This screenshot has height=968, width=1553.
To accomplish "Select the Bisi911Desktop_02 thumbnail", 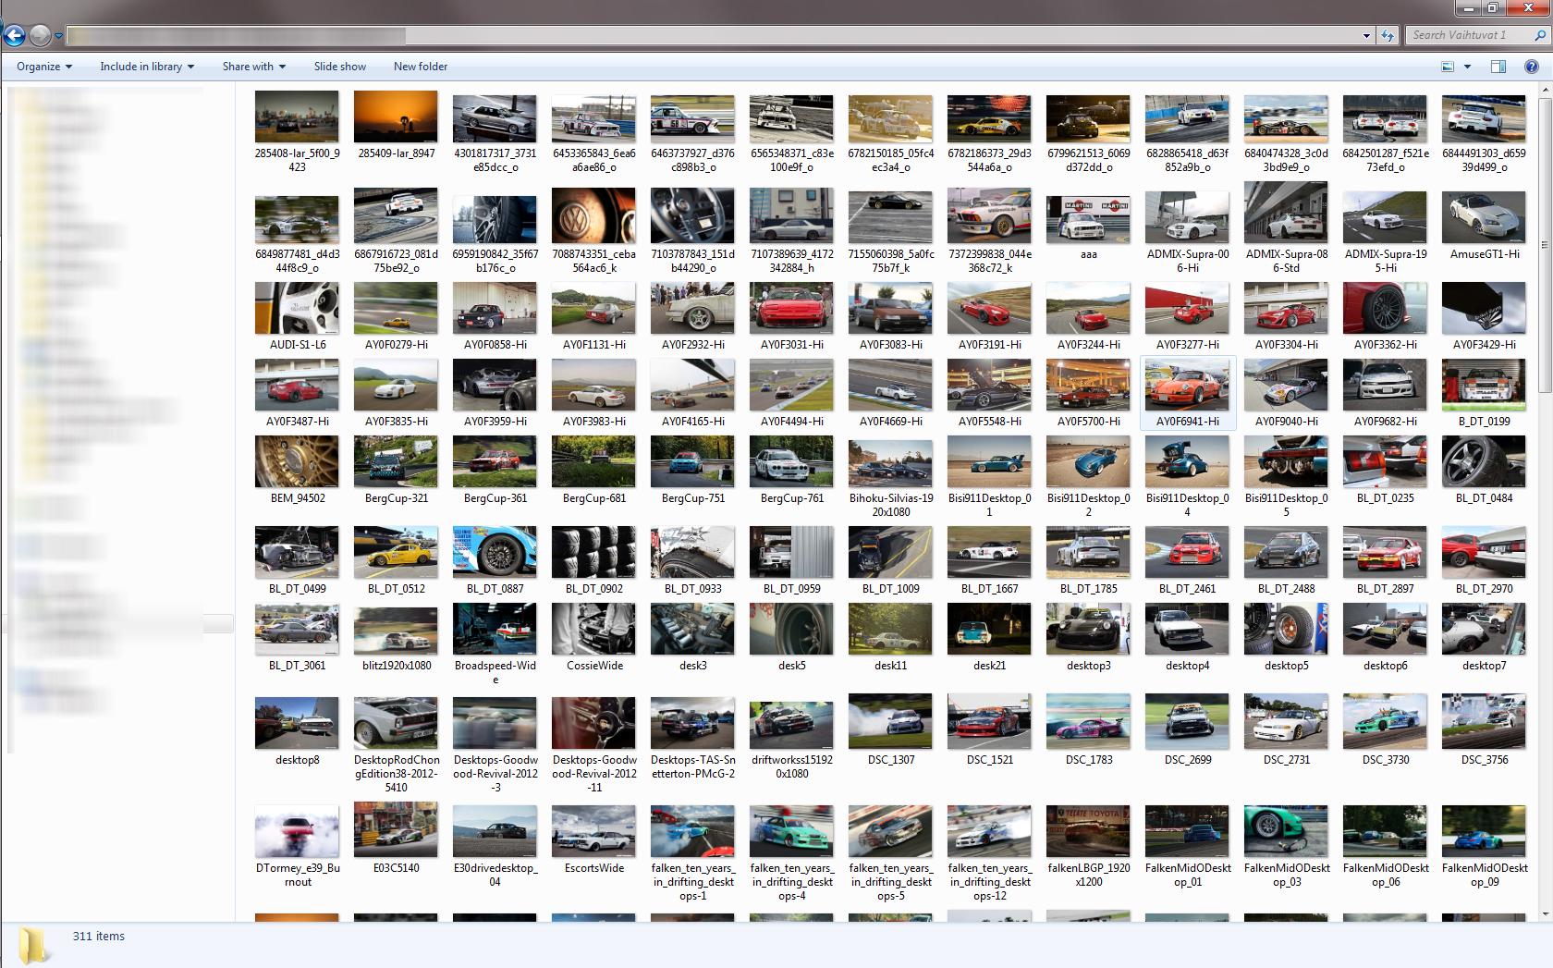I will coord(1088,461).
